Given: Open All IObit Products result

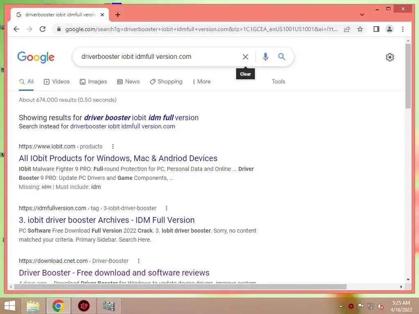Looking at the screenshot, I should 118,158.
